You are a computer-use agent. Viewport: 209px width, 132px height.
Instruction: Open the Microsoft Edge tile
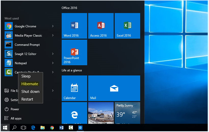[74, 113]
